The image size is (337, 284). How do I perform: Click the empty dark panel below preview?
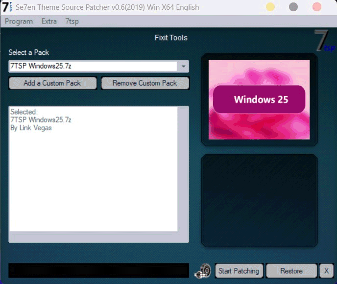[x=259, y=200]
